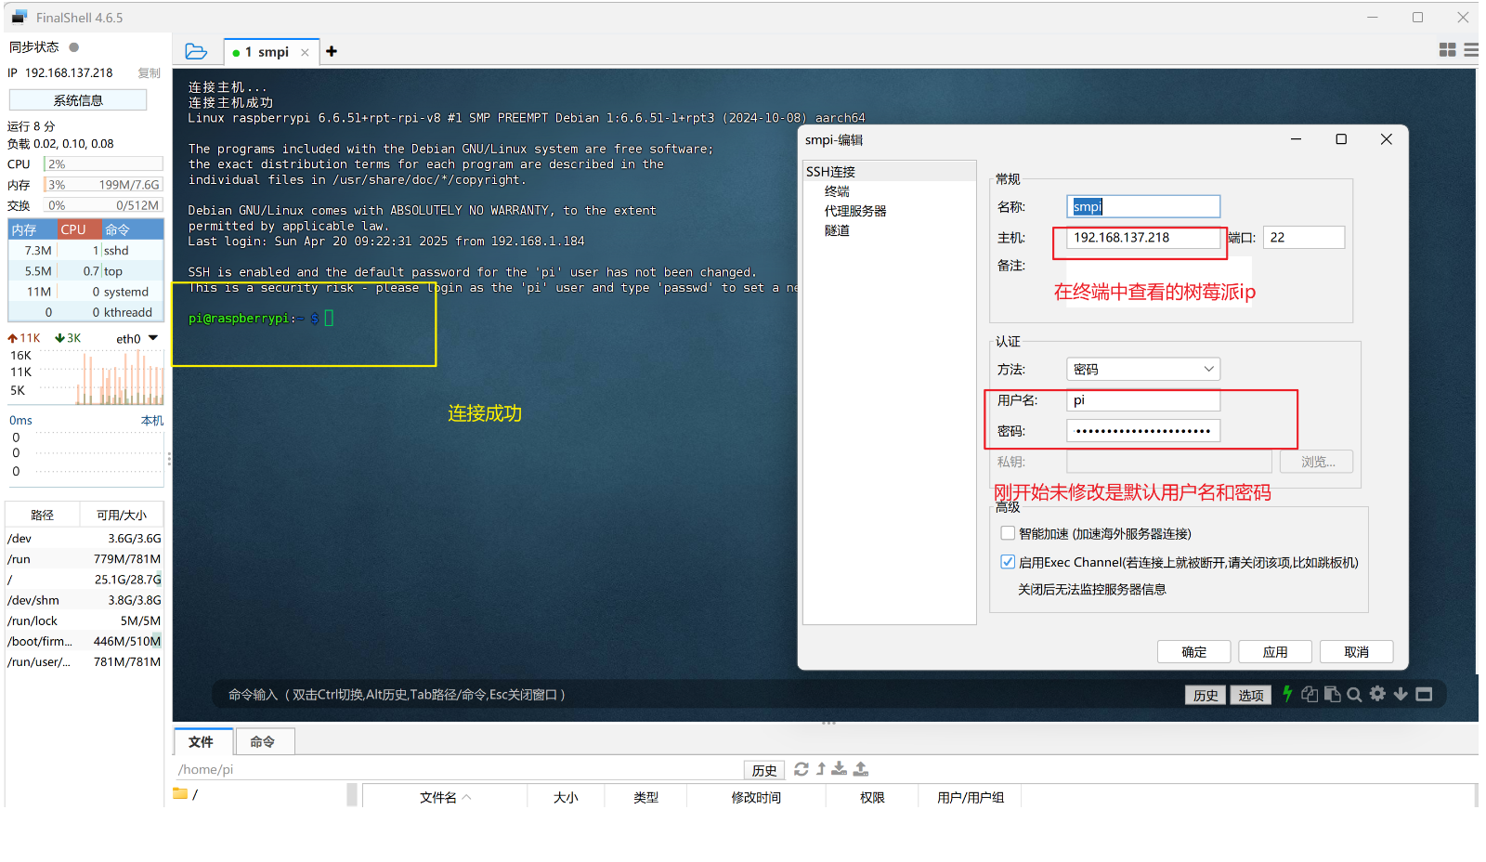Viewport: 1486px width, 862px height.
Task: Click the 取消 button in dialog
Action: click(1356, 651)
